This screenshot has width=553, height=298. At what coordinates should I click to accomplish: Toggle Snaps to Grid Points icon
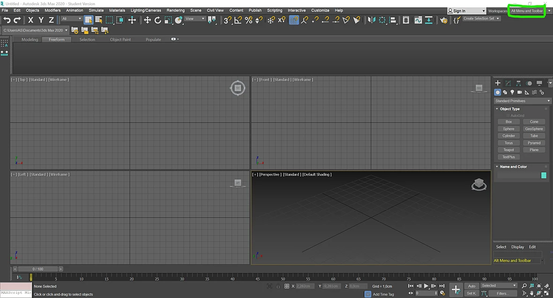pos(294,20)
